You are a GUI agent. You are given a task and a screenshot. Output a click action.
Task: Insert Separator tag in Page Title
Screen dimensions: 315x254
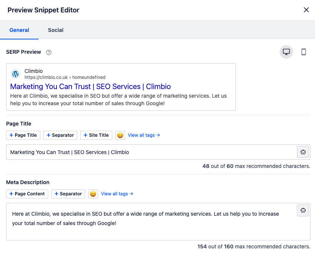click(x=60, y=135)
